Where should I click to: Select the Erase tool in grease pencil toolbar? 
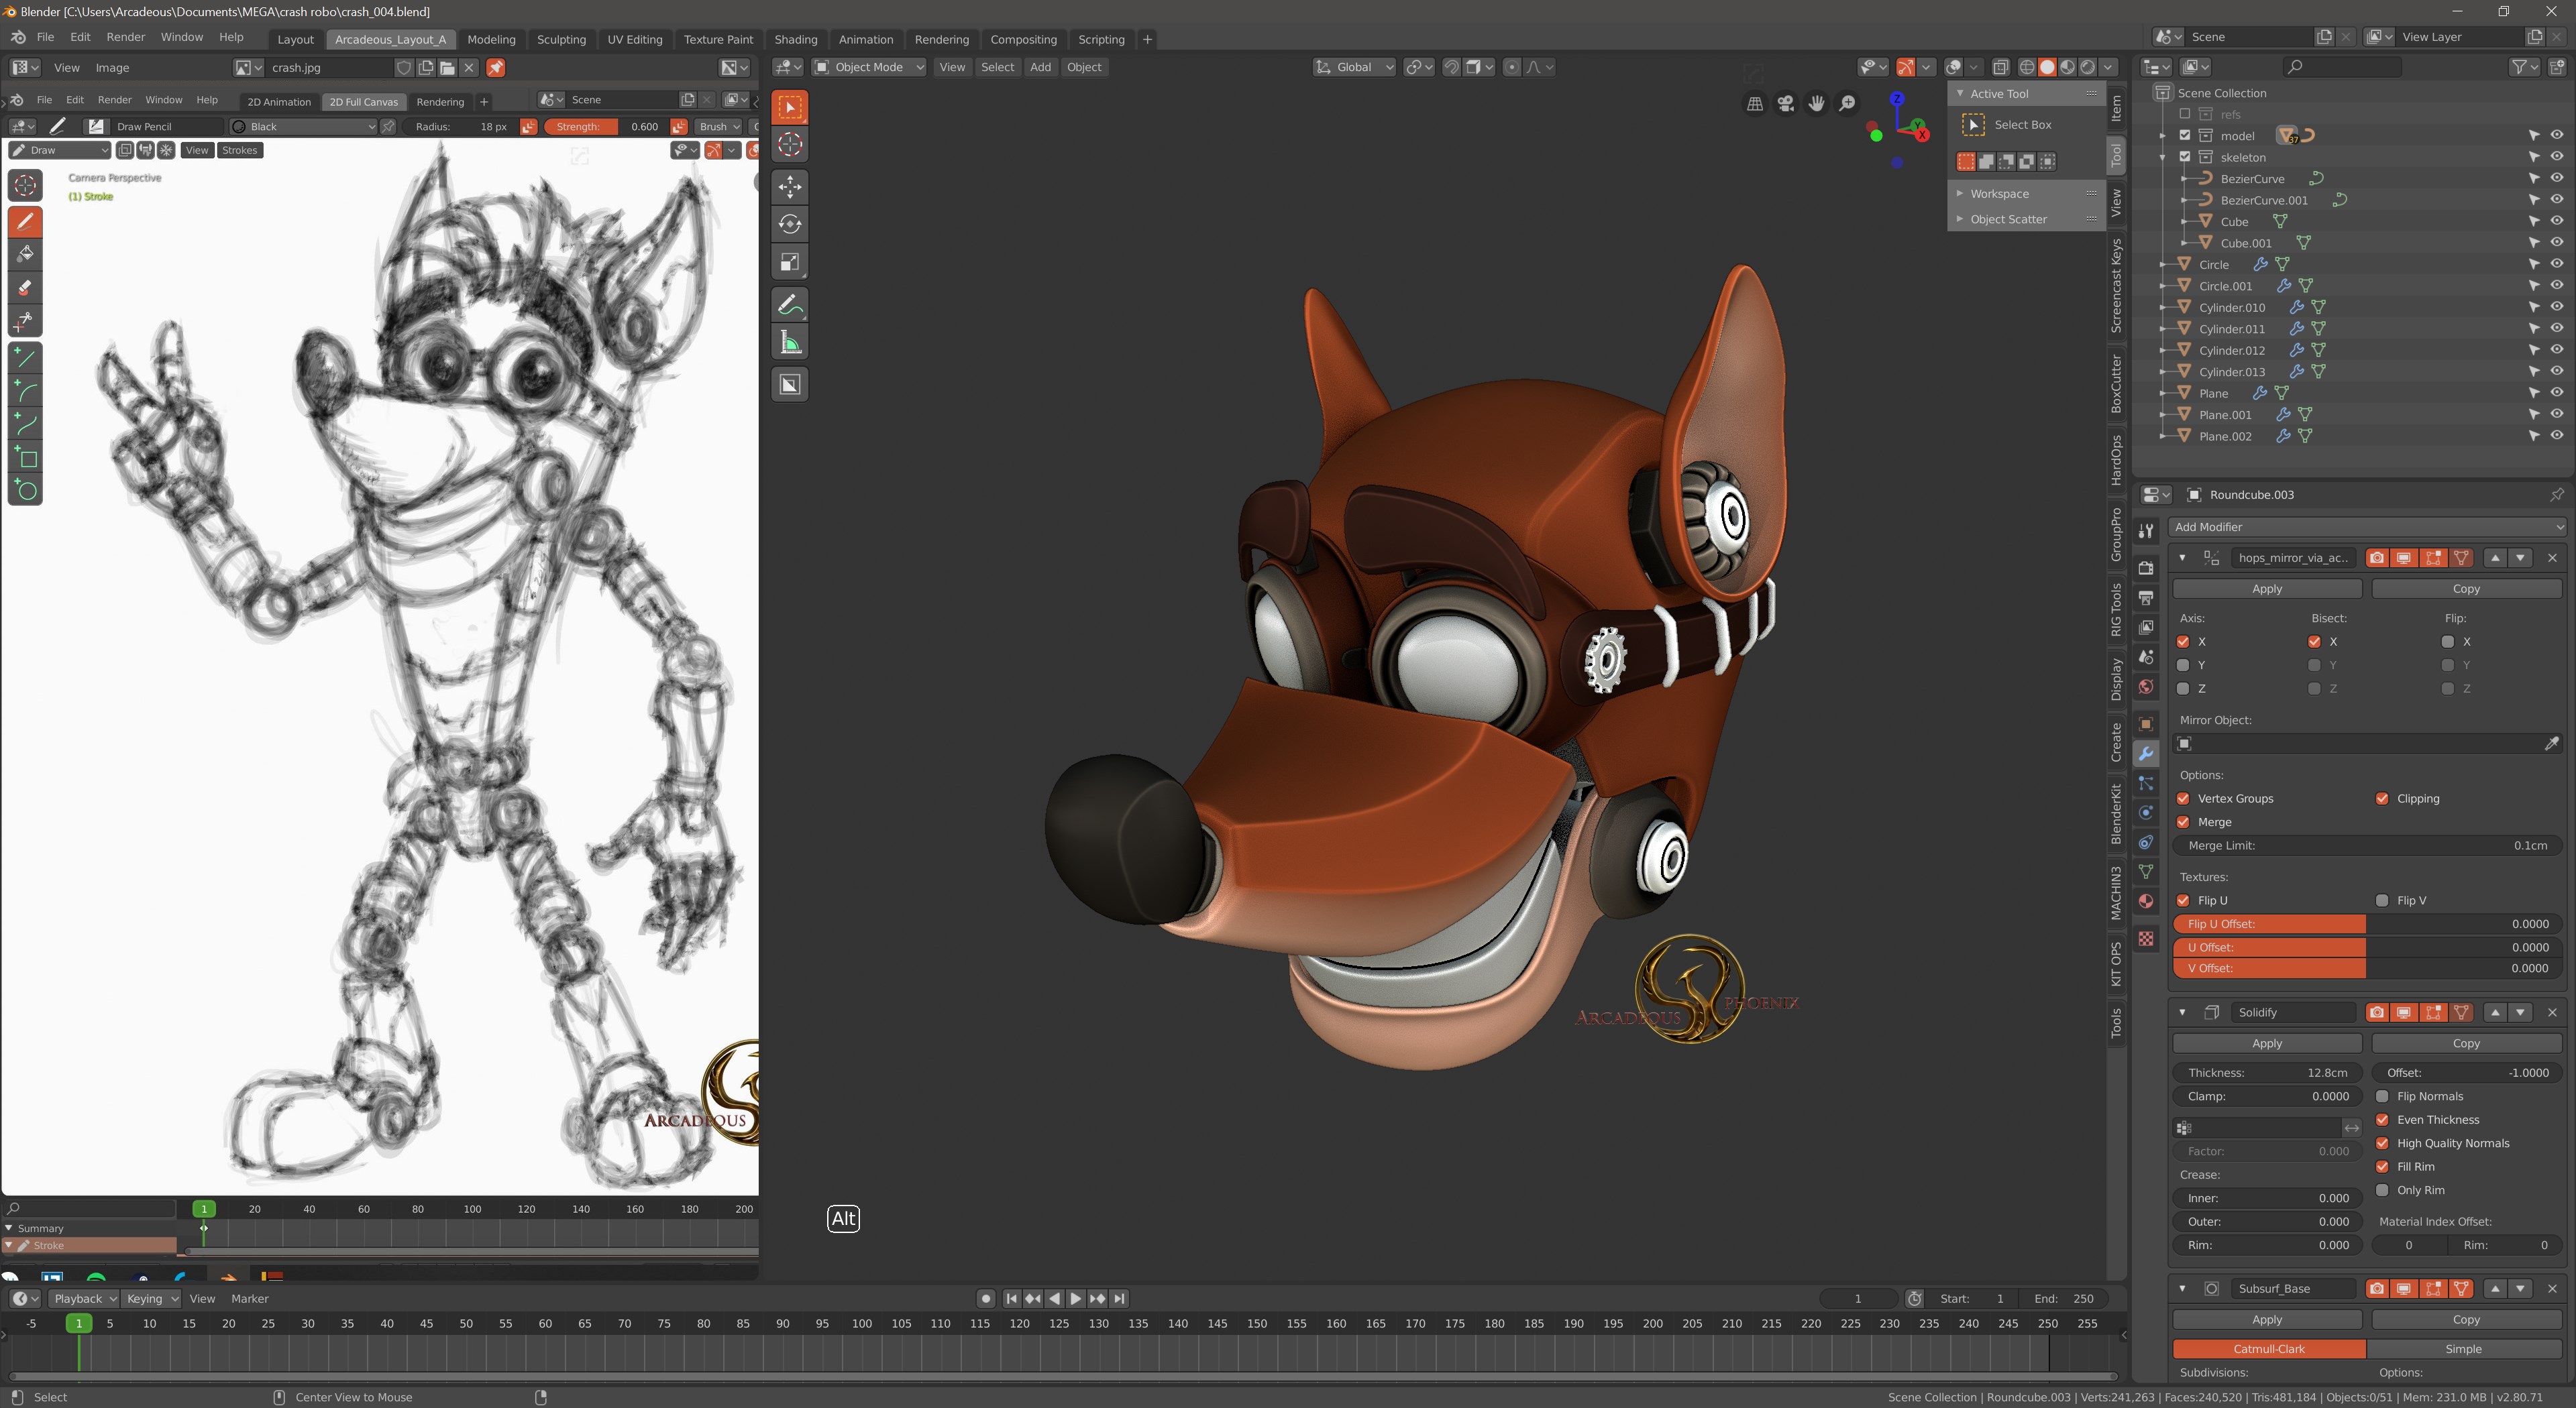click(x=25, y=288)
